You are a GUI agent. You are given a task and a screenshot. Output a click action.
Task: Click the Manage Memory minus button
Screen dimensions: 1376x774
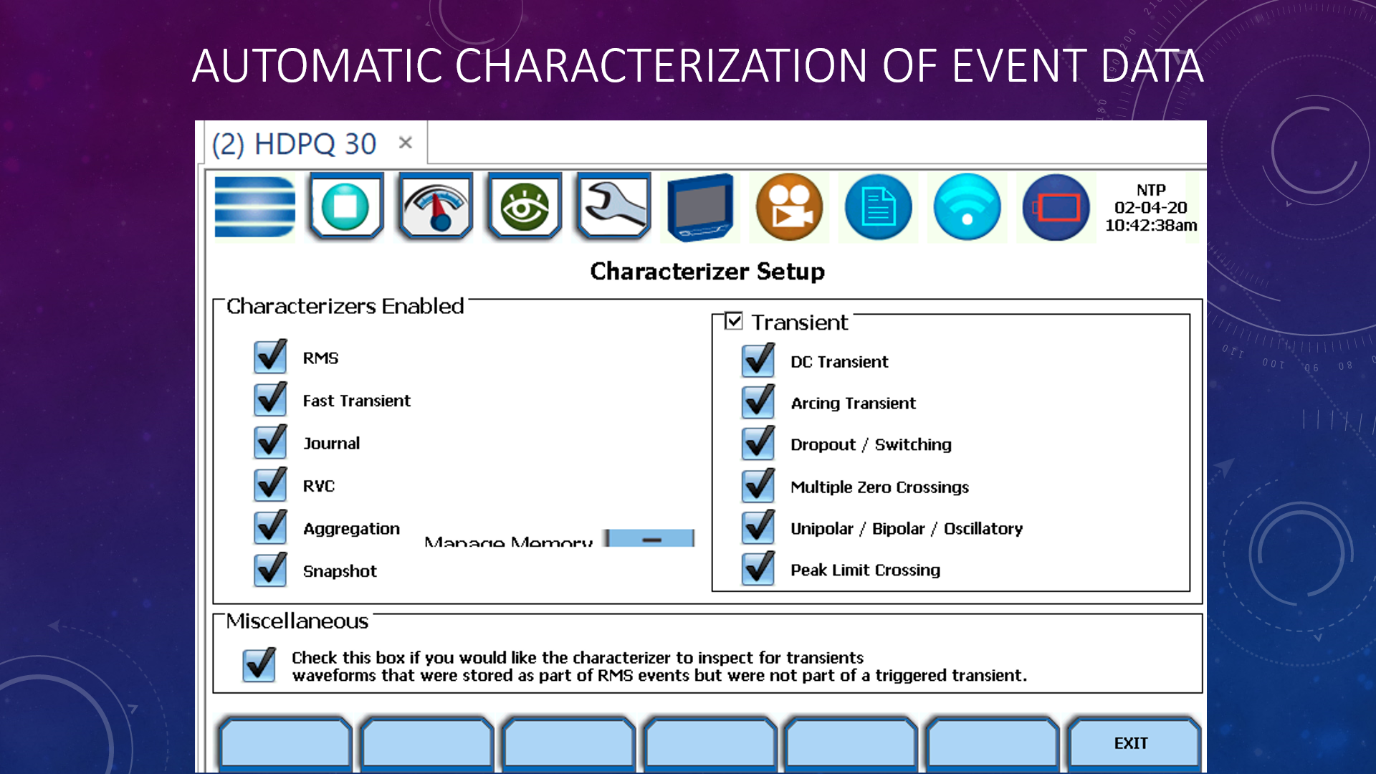pyautogui.click(x=651, y=539)
